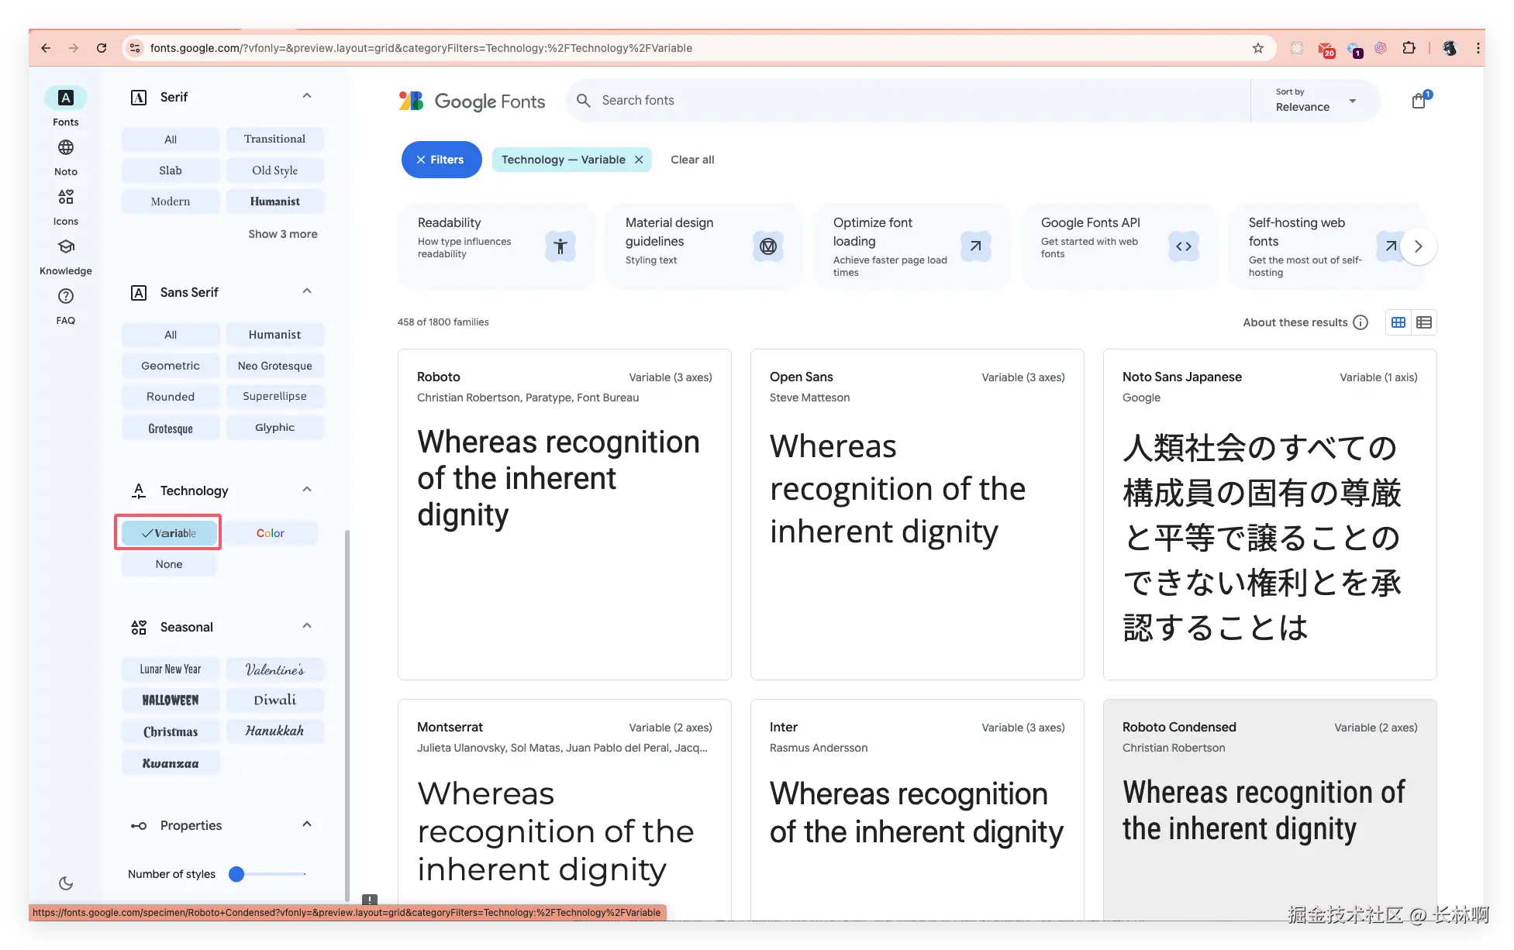Enable the Color technology filter chip
1514x950 pixels.
271,533
